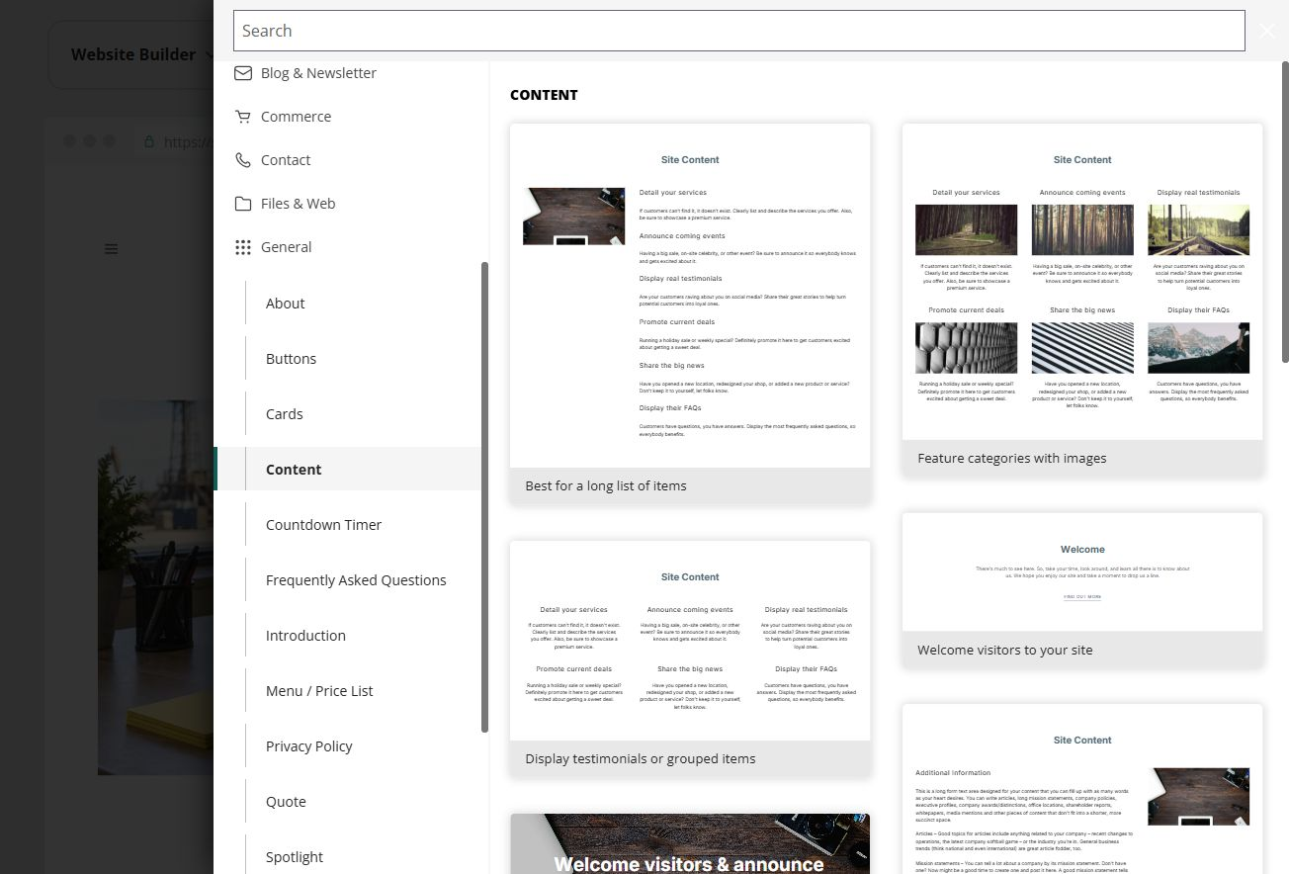Screen dimensions: 1289x874
Task: Click the General grid icon
Action: (x=242, y=247)
